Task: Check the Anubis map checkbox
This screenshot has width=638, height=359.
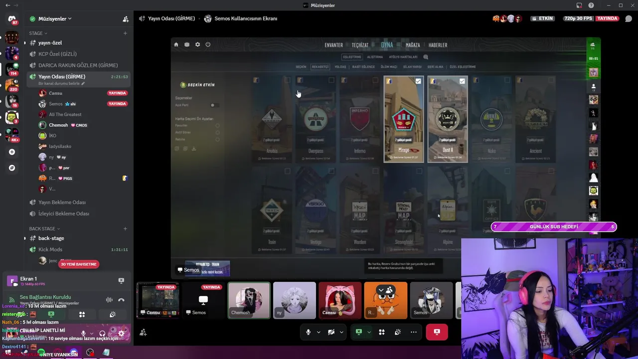Action: point(287,80)
